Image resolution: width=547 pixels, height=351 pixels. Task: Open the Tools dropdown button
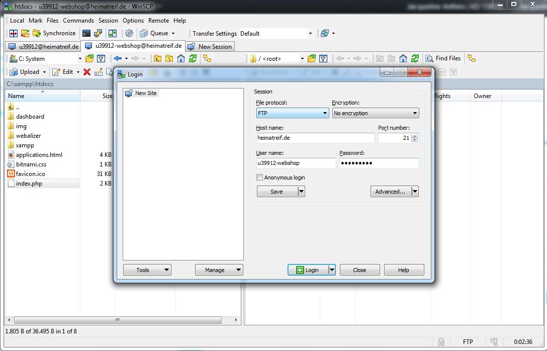[147, 270]
